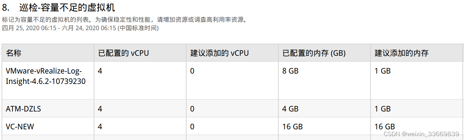Click ATM-DZLS's suggested vCPU value 0
This screenshot has height=140, width=464.
[192, 109]
